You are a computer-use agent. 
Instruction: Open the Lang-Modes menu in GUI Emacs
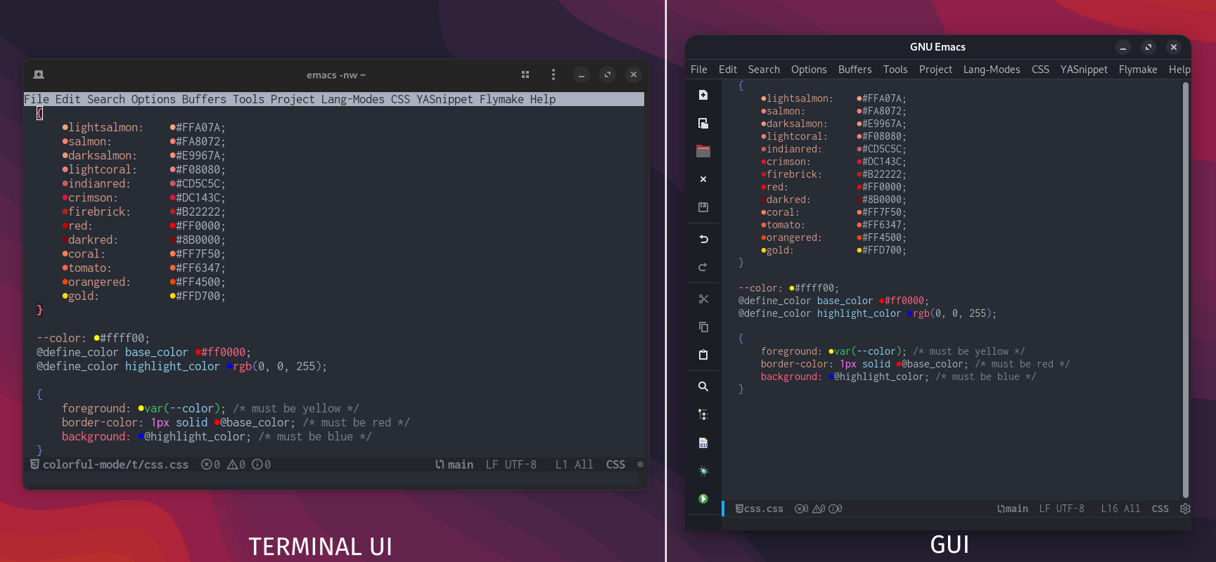pos(992,70)
